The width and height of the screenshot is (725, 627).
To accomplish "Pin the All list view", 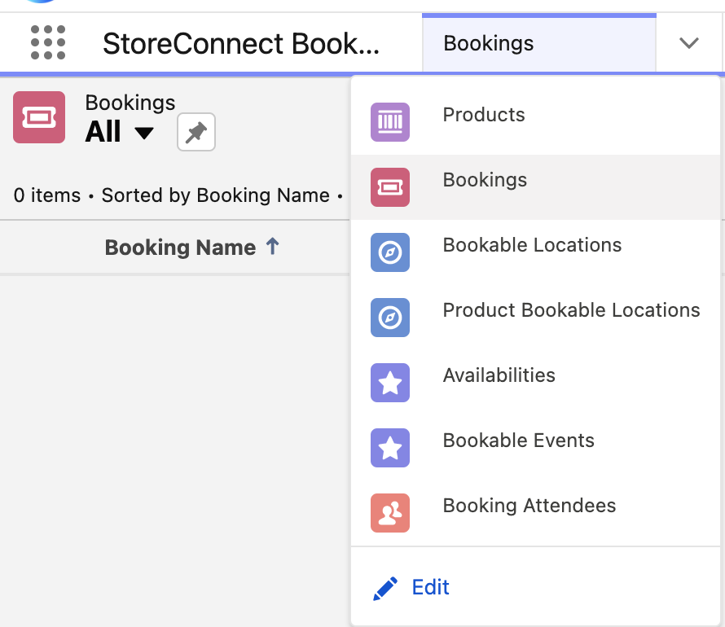I will tap(196, 132).
